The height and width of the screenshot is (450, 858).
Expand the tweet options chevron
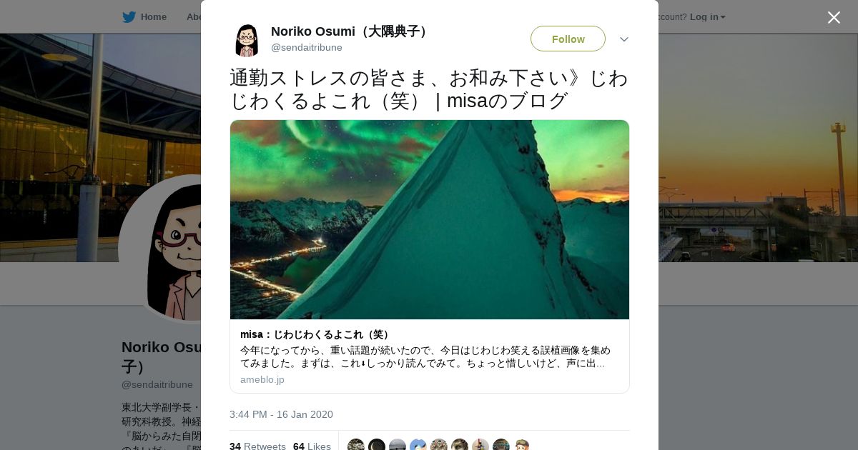pos(623,39)
